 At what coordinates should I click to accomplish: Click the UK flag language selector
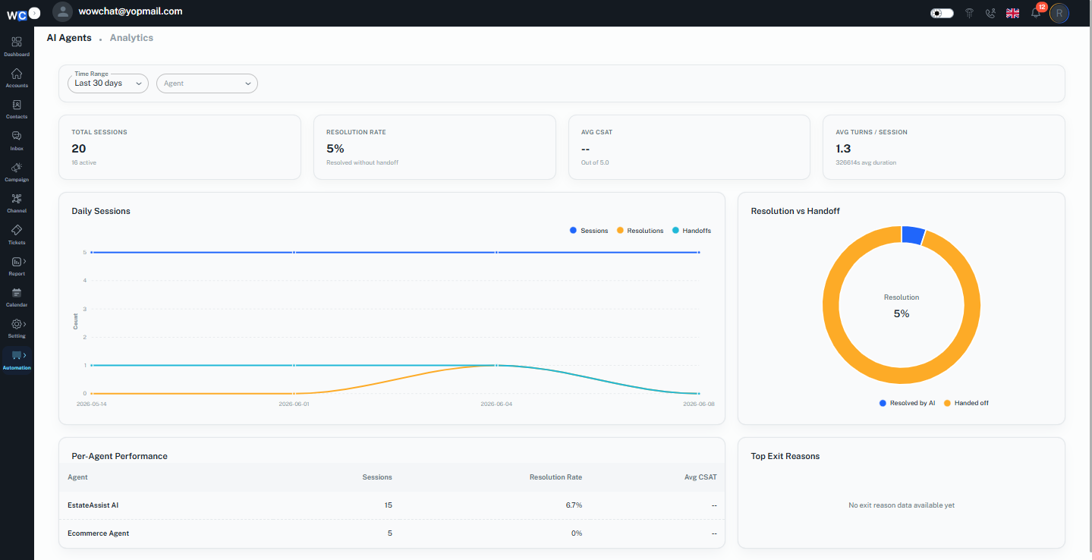pyautogui.click(x=1012, y=13)
